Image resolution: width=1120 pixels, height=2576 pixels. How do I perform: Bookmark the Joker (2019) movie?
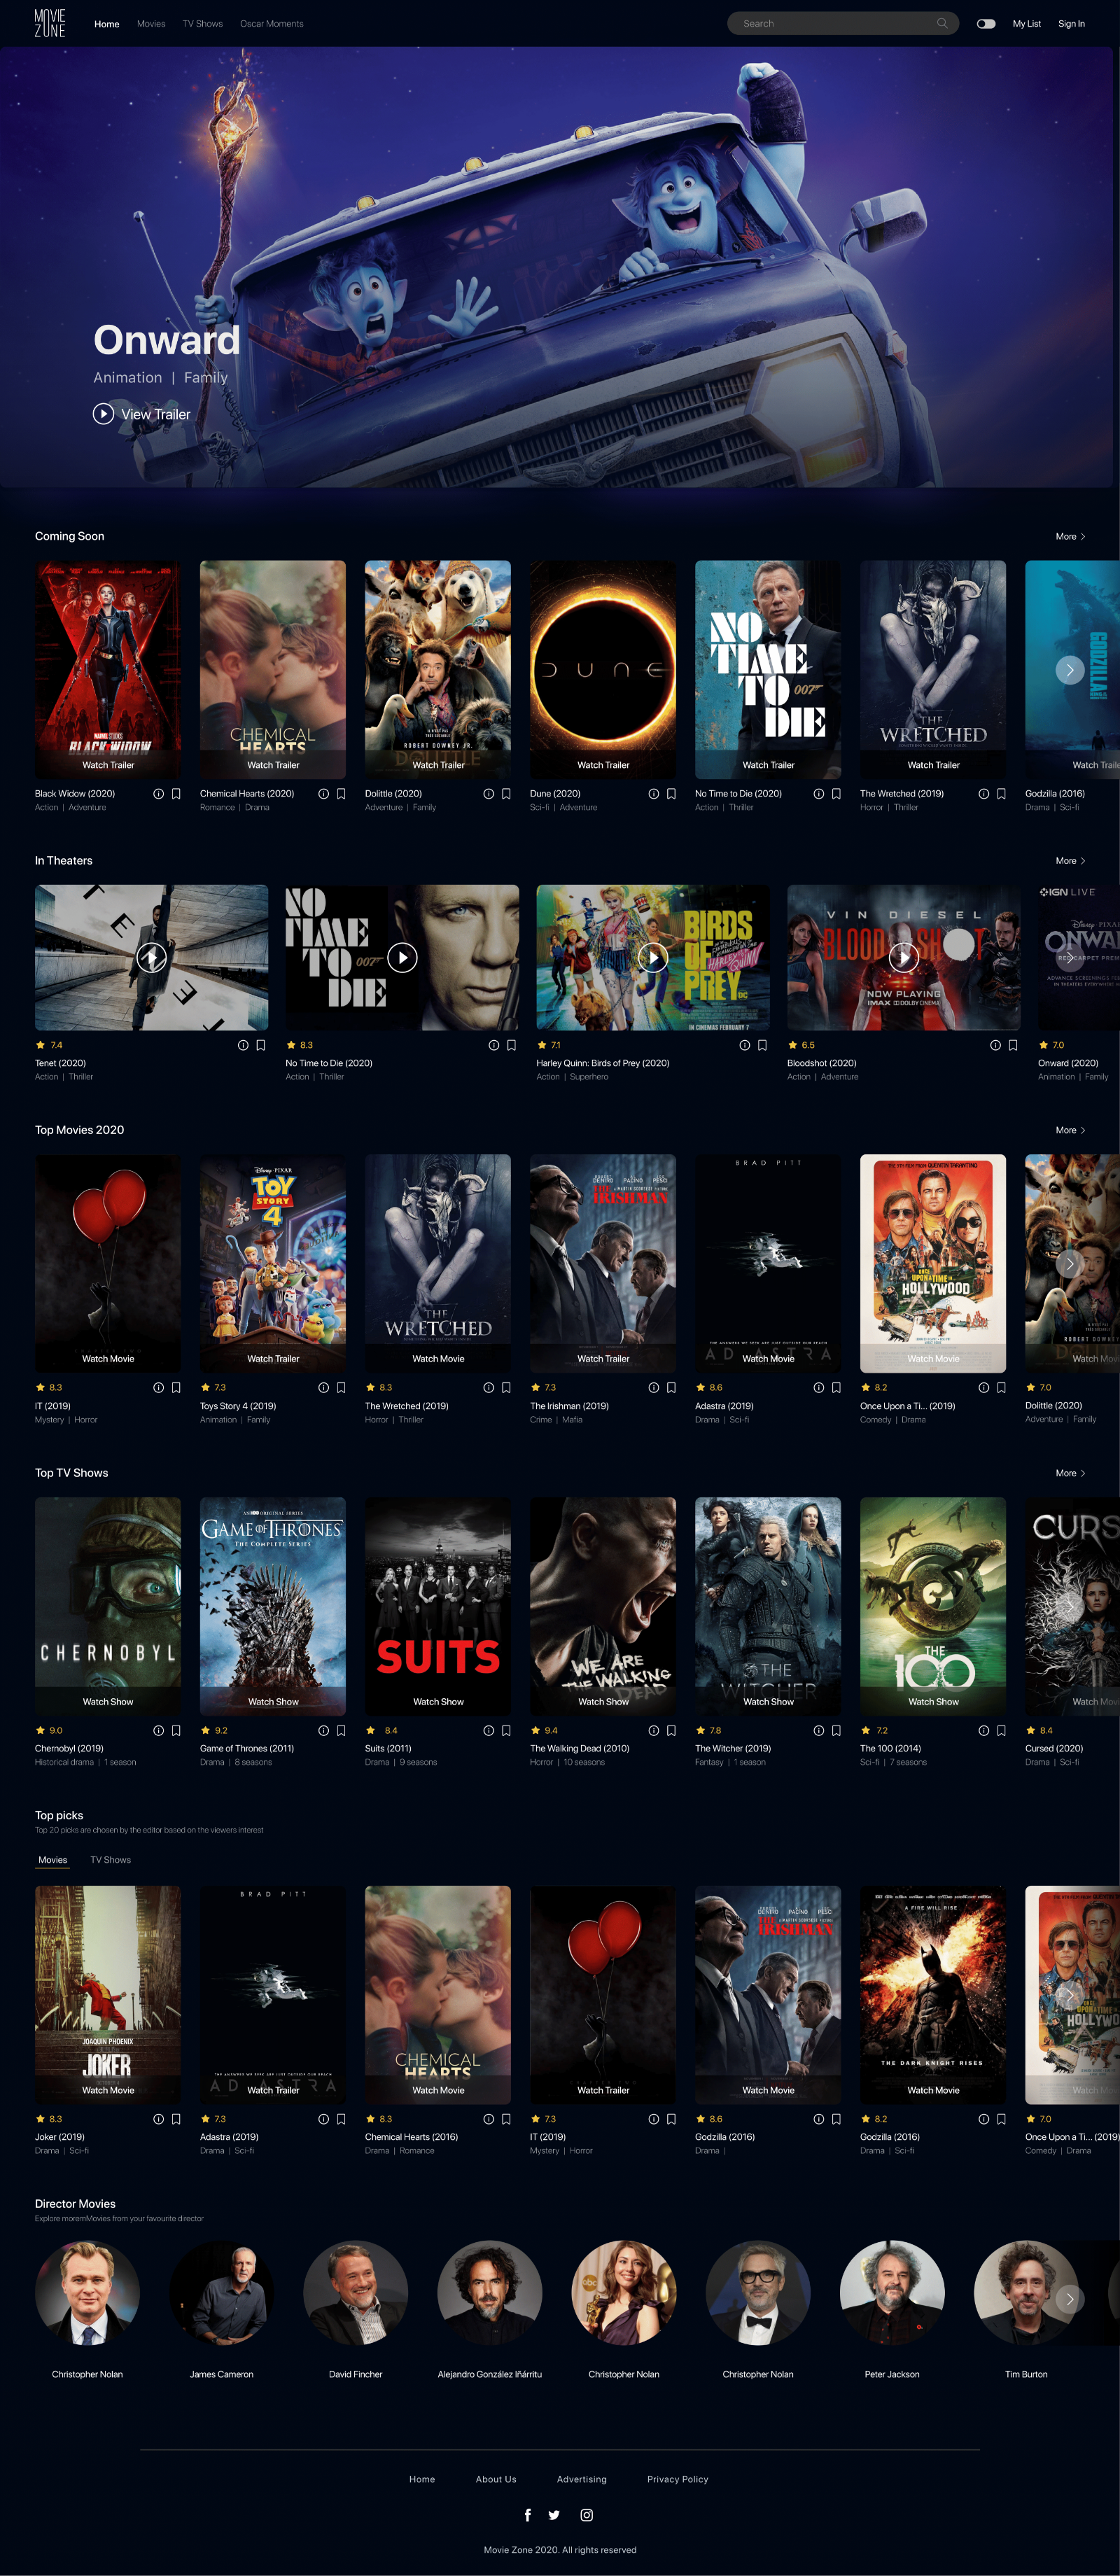pos(176,2118)
